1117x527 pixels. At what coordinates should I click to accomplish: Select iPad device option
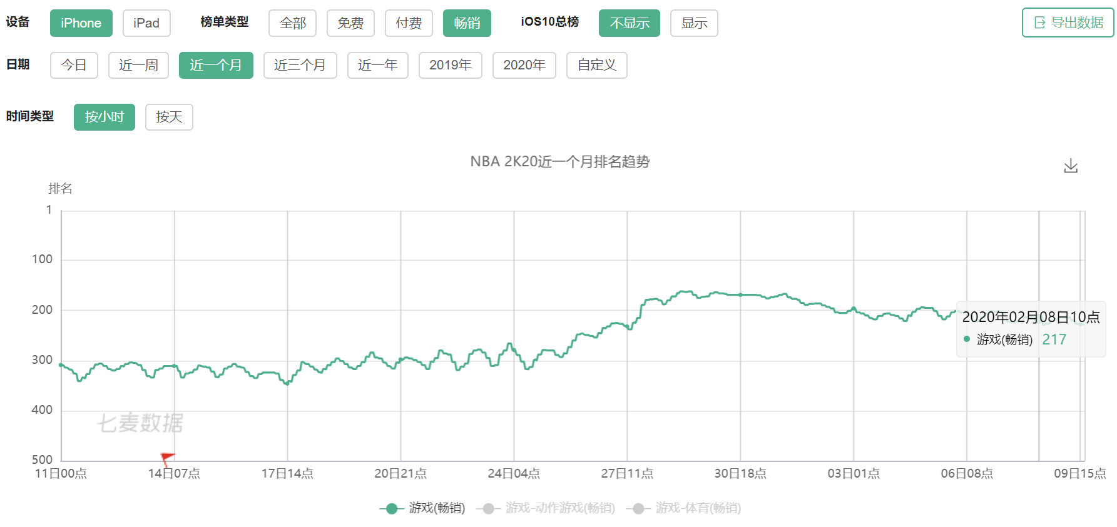(146, 23)
